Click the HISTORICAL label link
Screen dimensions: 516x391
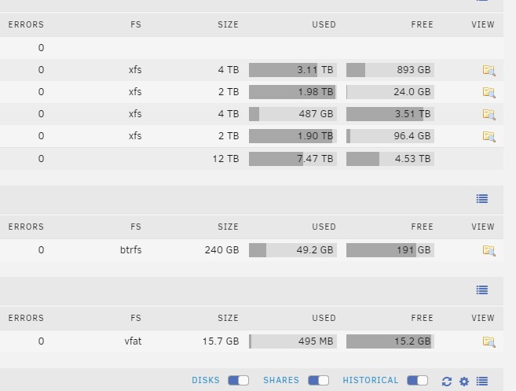pyautogui.click(x=371, y=380)
